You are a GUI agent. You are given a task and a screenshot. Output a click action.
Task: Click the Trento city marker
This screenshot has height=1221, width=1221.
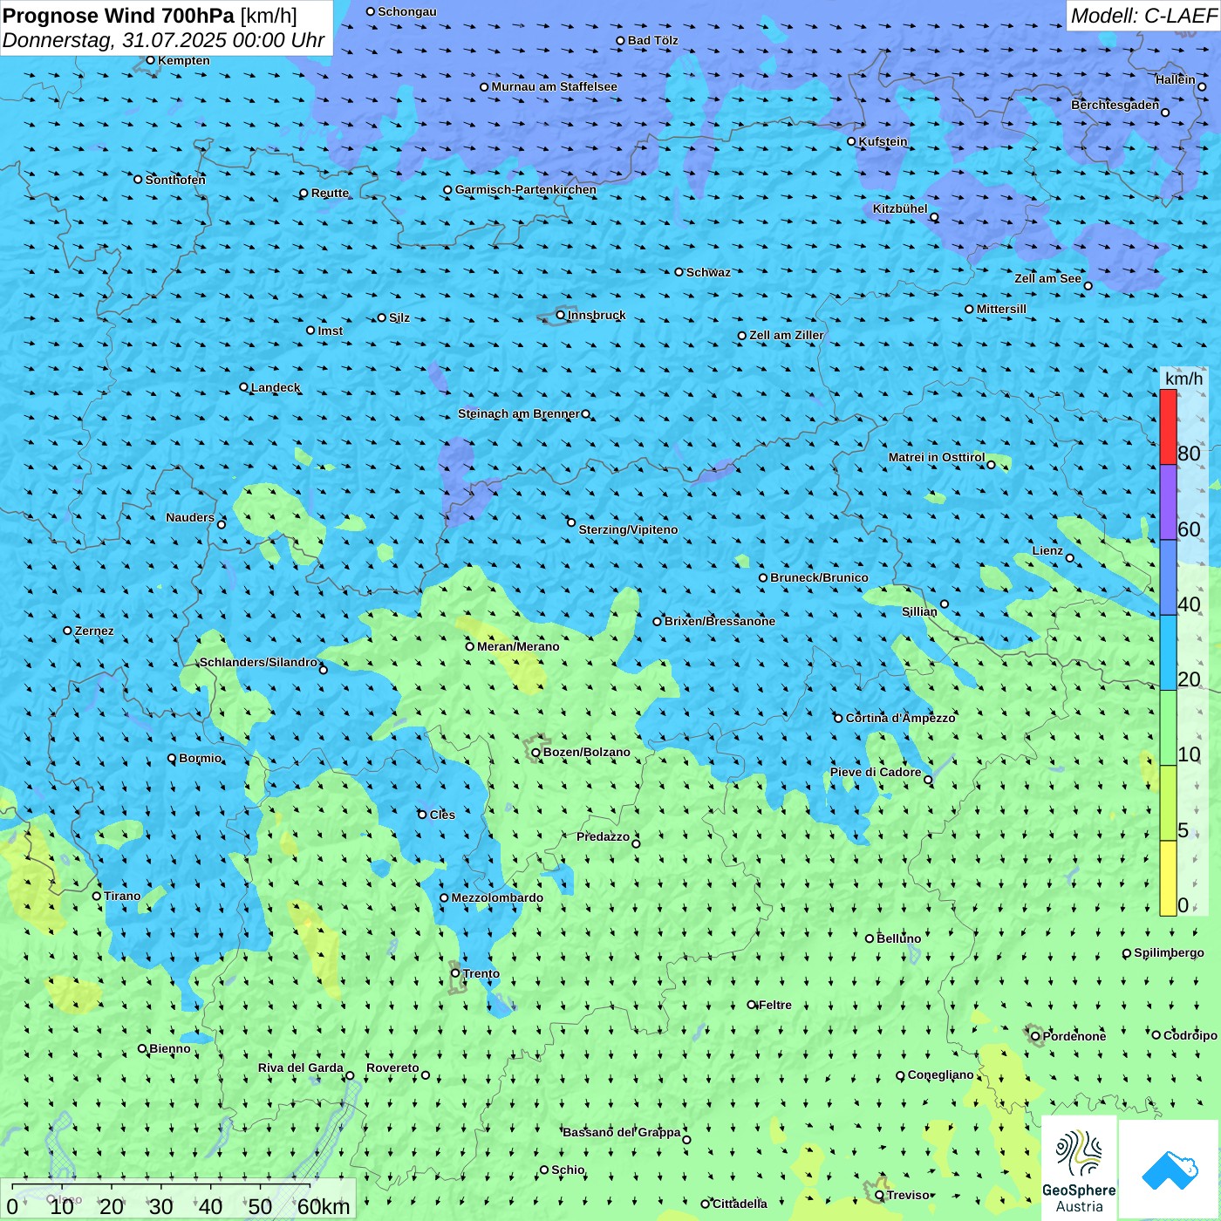pos(455,973)
